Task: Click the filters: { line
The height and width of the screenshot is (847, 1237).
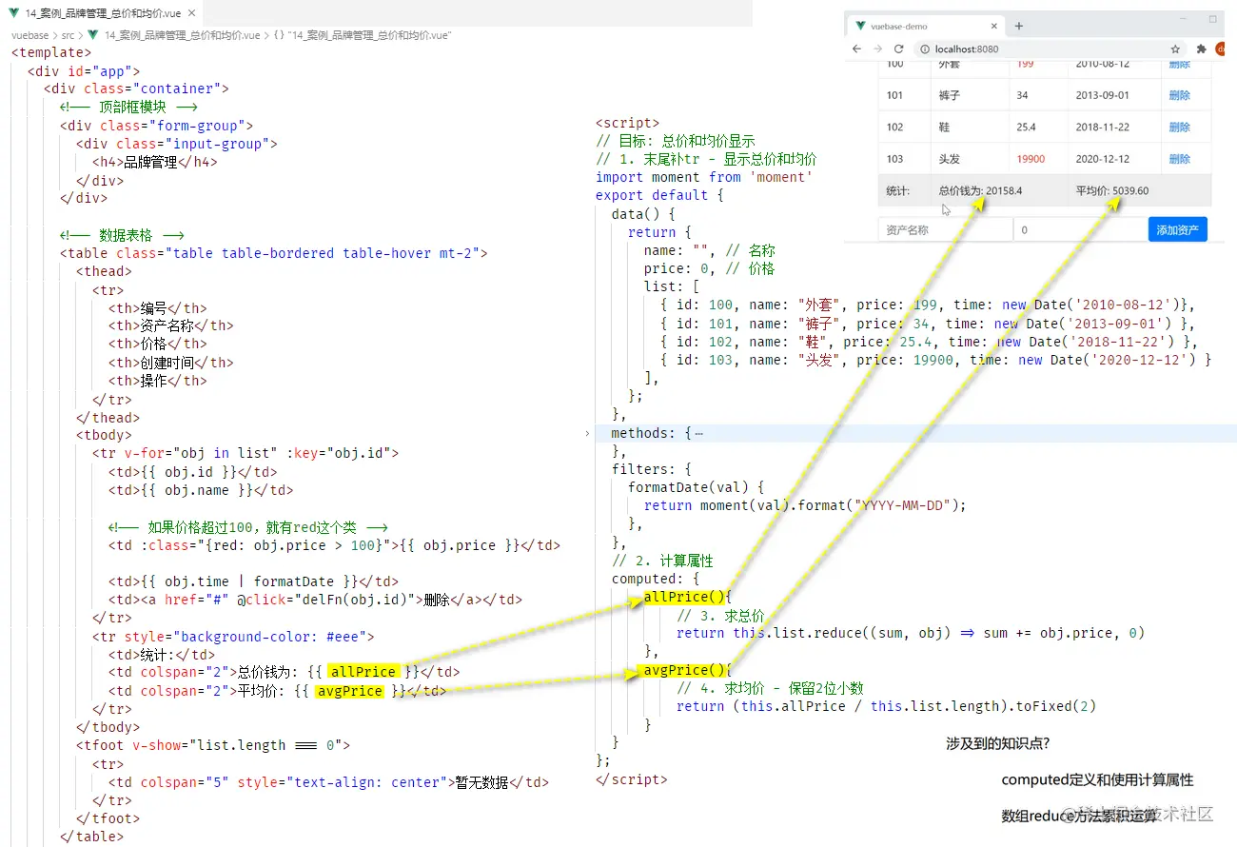Action: point(652,469)
